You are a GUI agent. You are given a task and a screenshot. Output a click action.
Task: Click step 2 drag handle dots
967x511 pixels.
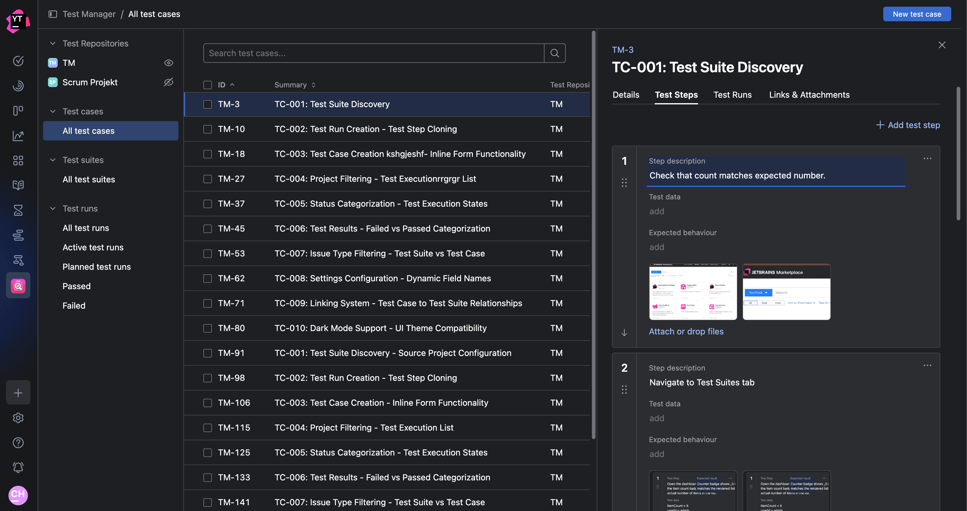[x=624, y=390]
